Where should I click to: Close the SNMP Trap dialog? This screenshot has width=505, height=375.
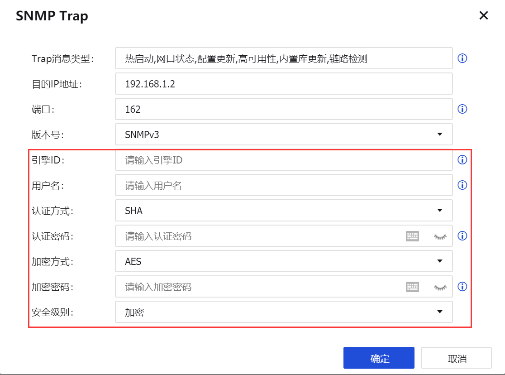483,15
